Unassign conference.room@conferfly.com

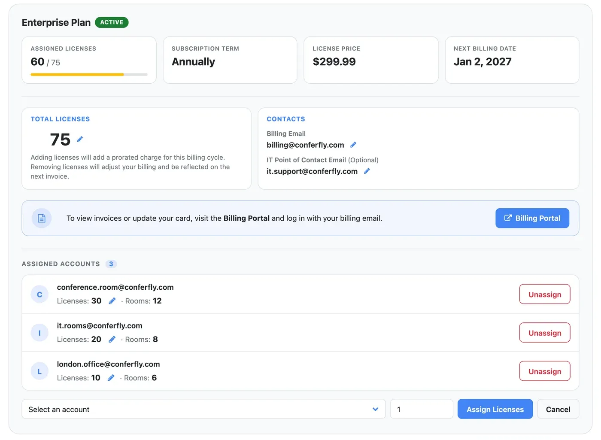[x=545, y=294]
